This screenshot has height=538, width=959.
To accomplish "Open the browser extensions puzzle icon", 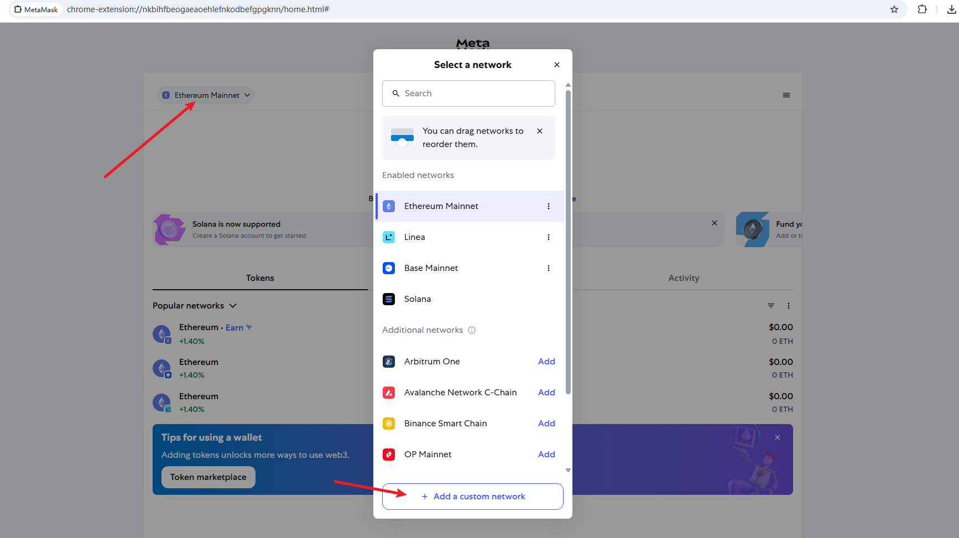I will coord(922,9).
